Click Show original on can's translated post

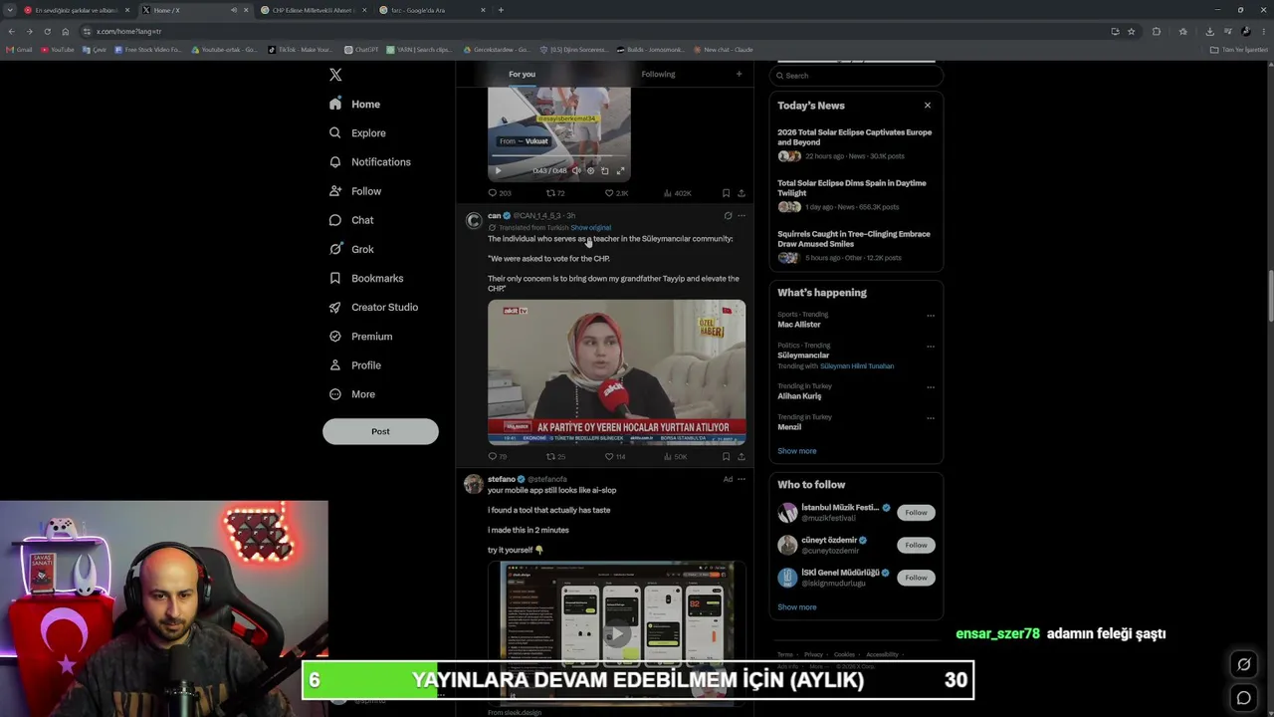(591, 227)
